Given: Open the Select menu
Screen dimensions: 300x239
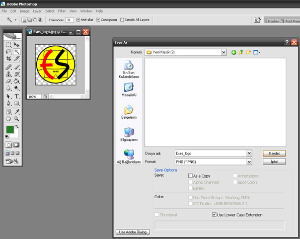Looking at the screenshot, I should (50, 11).
